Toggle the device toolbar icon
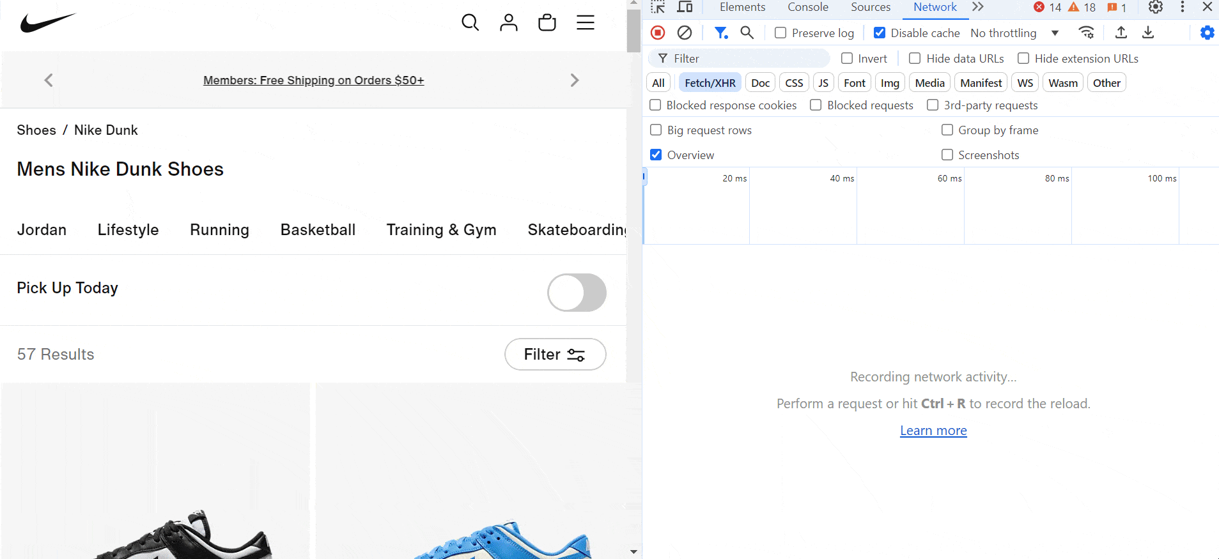This screenshot has height=559, width=1219. click(x=685, y=7)
